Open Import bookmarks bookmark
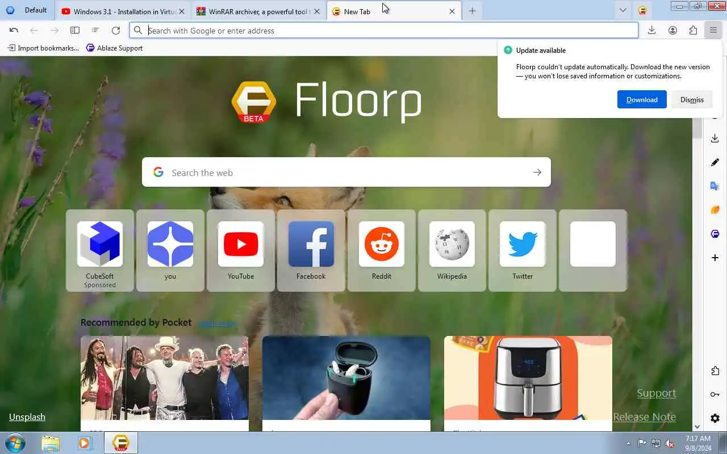The width and height of the screenshot is (727, 454). [43, 48]
